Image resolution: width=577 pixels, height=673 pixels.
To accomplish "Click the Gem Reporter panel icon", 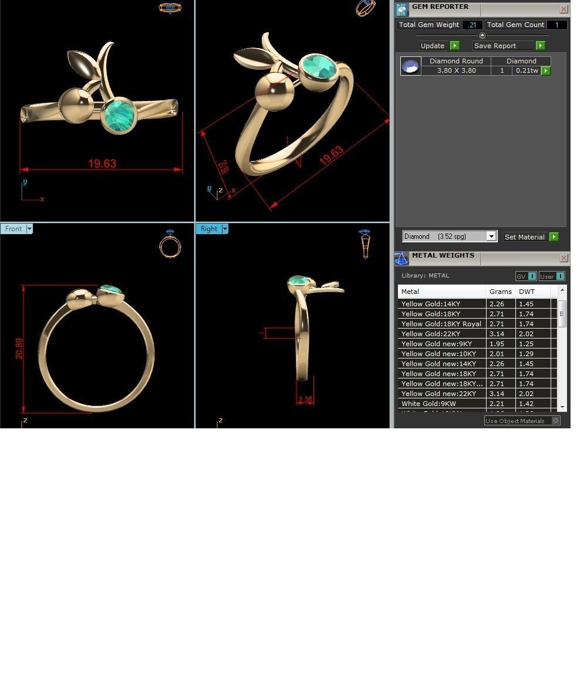I will (401, 9).
